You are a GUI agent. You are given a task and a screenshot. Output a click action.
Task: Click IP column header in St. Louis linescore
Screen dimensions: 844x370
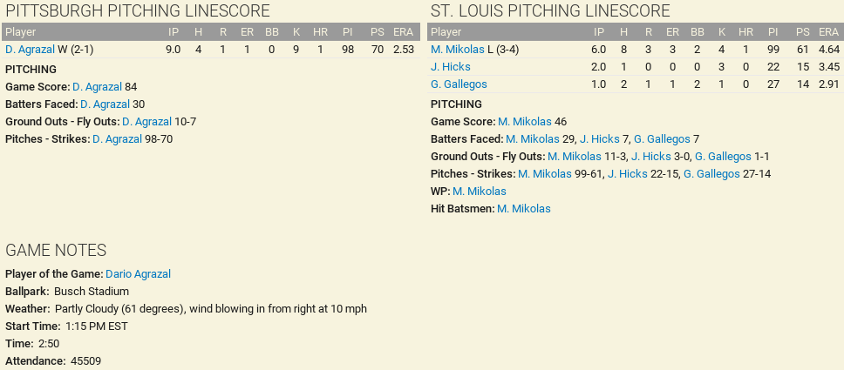pos(599,32)
